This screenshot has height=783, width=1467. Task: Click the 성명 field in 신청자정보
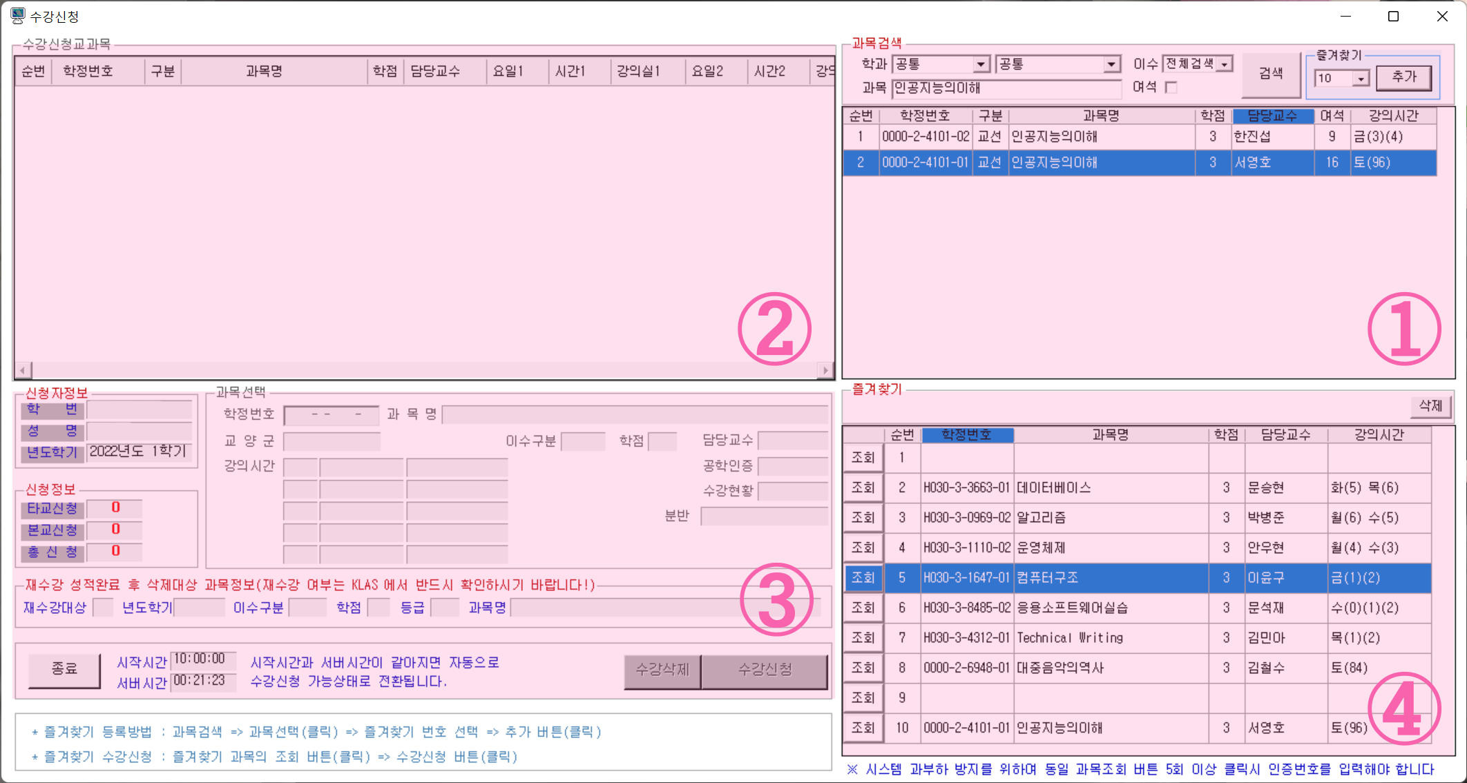[x=140, y=432]
